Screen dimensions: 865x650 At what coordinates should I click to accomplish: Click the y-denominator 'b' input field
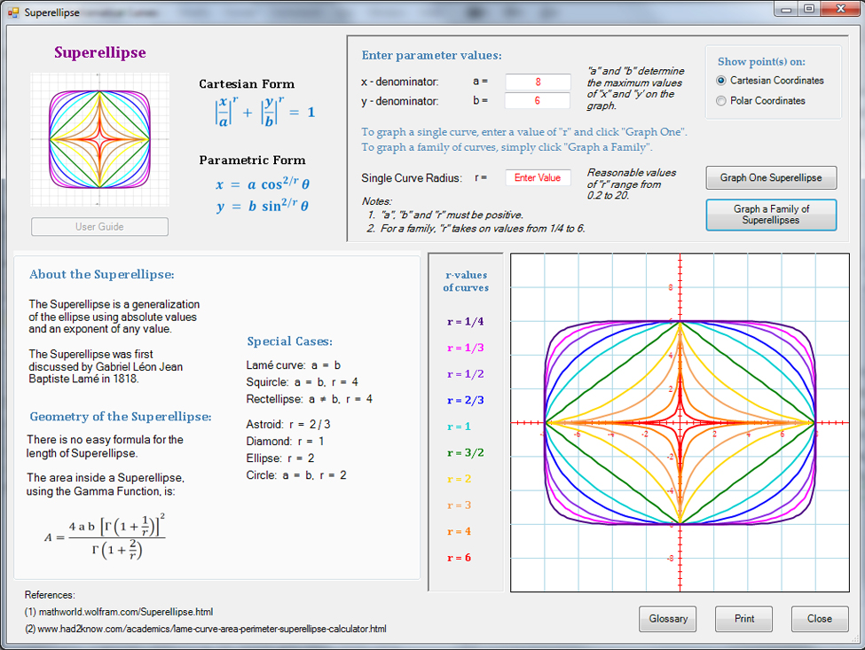(x=538, y=101)
